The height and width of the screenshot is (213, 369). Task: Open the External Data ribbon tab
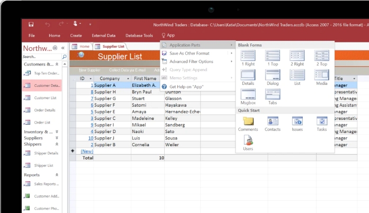click(x=104, y=35)
